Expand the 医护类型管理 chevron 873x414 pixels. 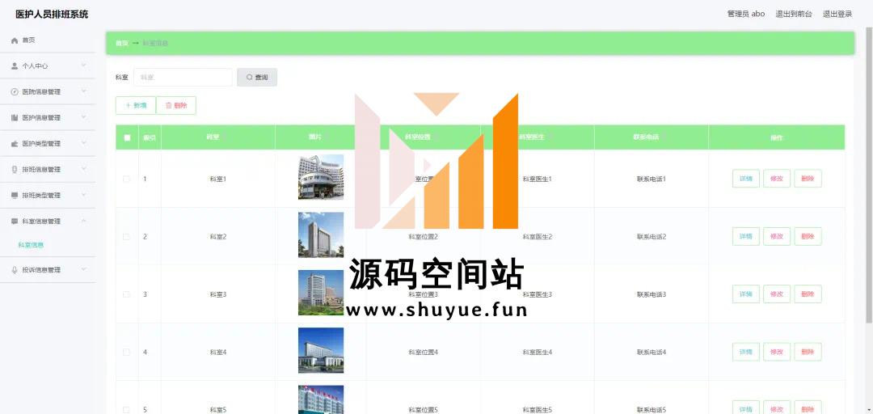click(83, 143)
